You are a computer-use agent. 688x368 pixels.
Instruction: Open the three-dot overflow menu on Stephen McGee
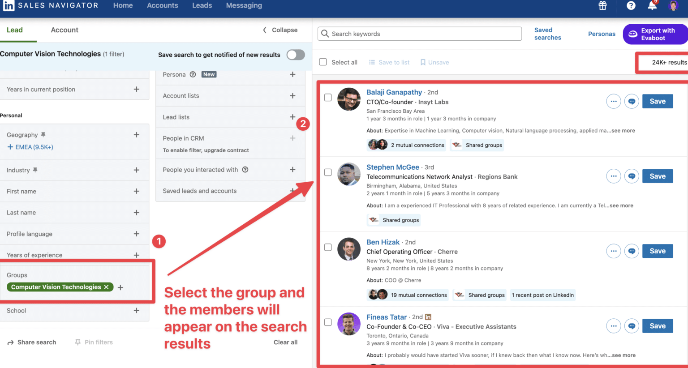613,176
